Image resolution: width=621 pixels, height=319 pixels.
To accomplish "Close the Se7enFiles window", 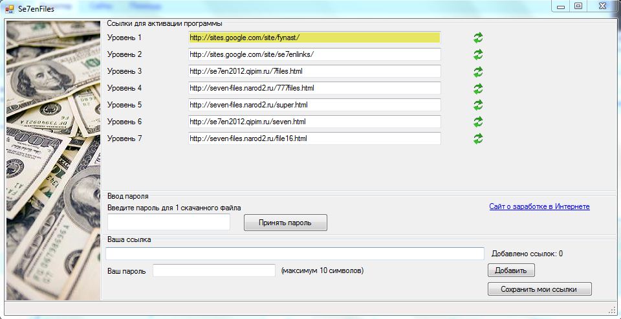I will (602, 6).
